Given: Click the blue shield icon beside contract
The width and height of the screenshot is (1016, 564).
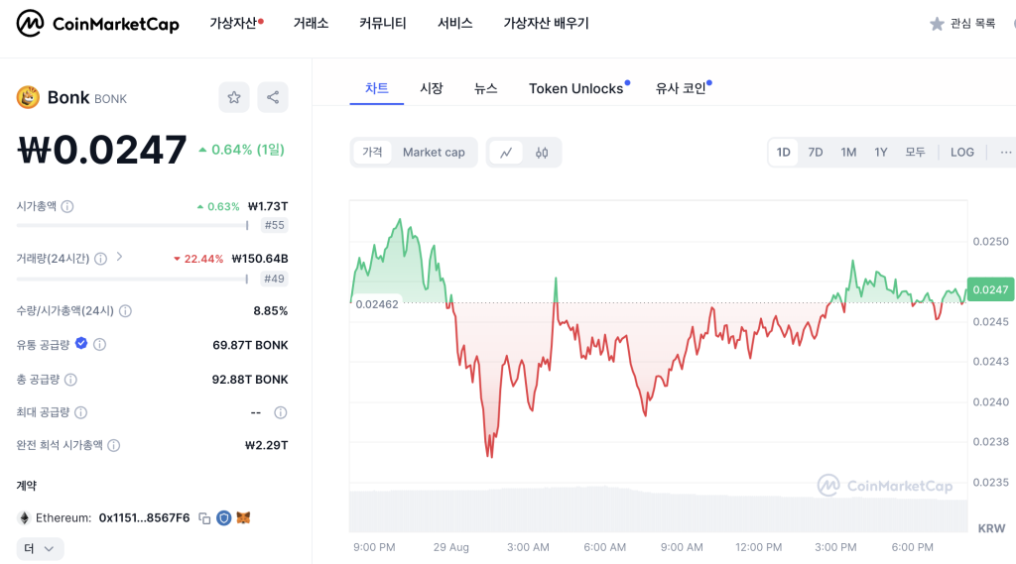Looking at the screenshot, I should click(x=223, y=517).
